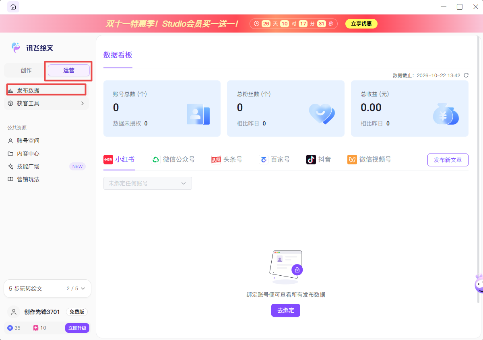Click the 营销玩法 book icon

click(x=10, y=179)
